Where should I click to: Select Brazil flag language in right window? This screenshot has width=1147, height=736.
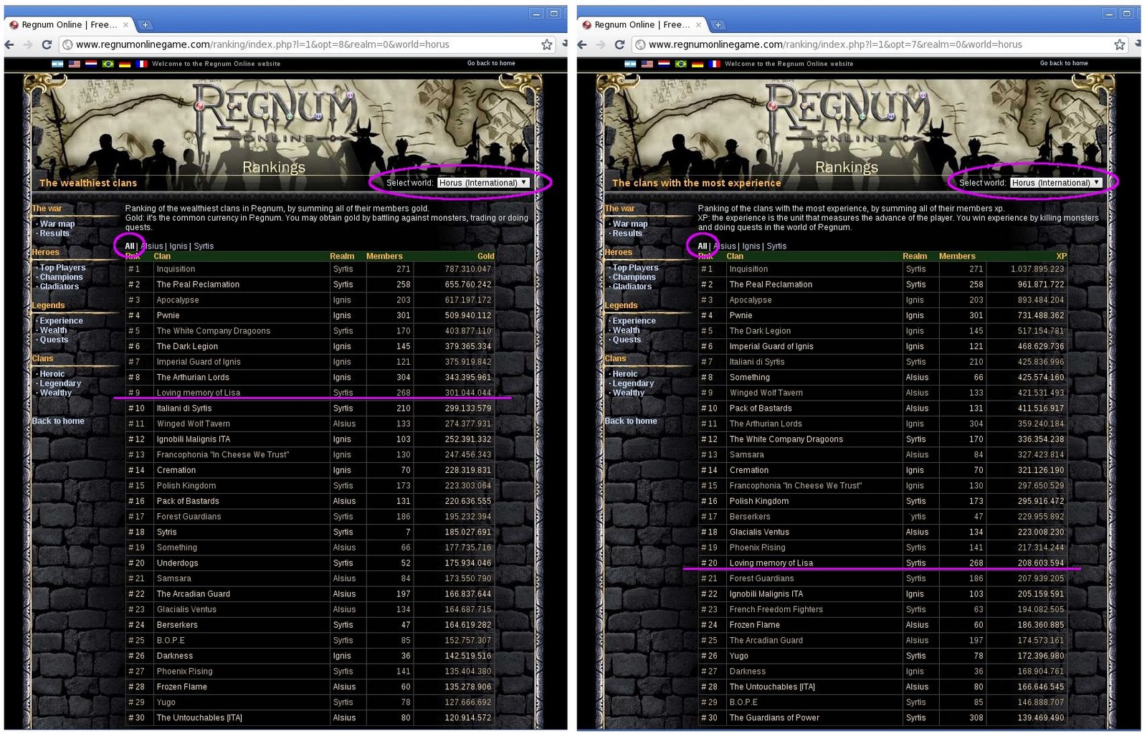click(681, 64)
